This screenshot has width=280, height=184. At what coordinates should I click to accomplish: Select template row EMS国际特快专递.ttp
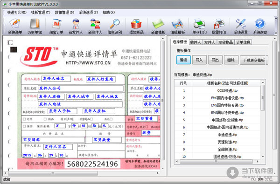point(217,113)
